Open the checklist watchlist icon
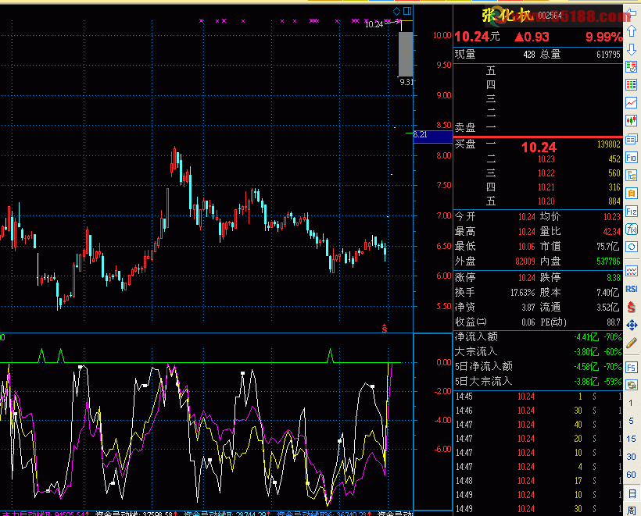 pos(632,67)
